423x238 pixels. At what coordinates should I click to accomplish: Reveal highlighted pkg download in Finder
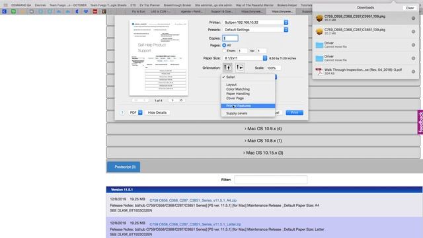(413, 19)
